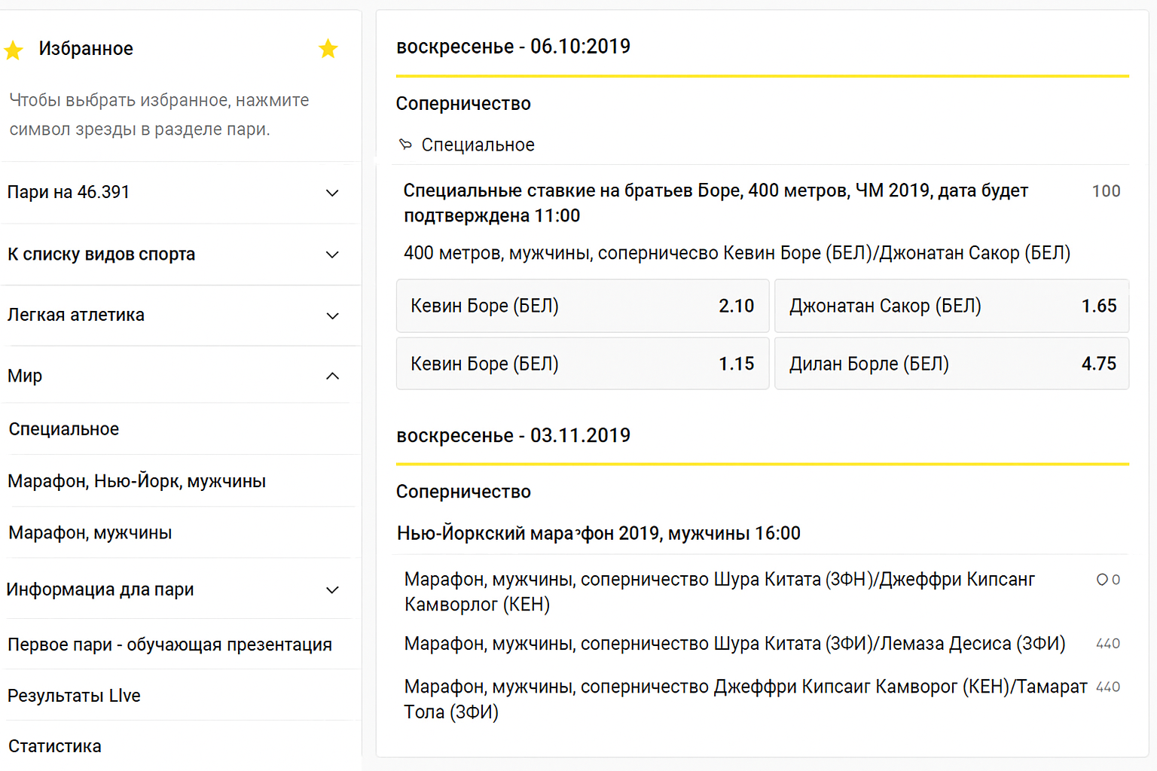Open the Статистика link
The height and width of the screenshot is (771, 1157).
[x=55, y=746]
